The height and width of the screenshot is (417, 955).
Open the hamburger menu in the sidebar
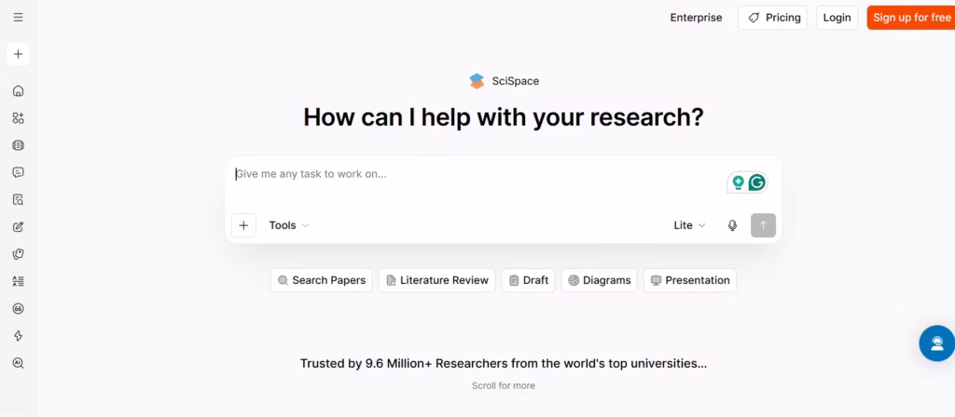[19, 18]
